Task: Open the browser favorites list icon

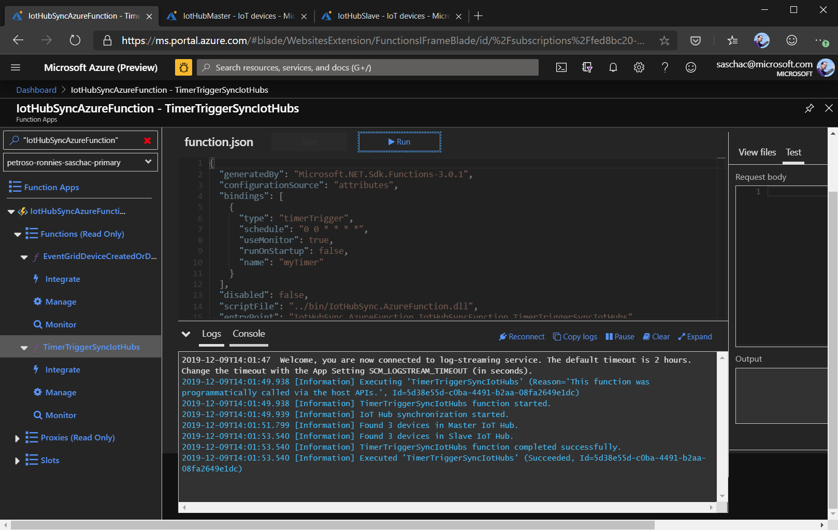Action: click(732, 40)
